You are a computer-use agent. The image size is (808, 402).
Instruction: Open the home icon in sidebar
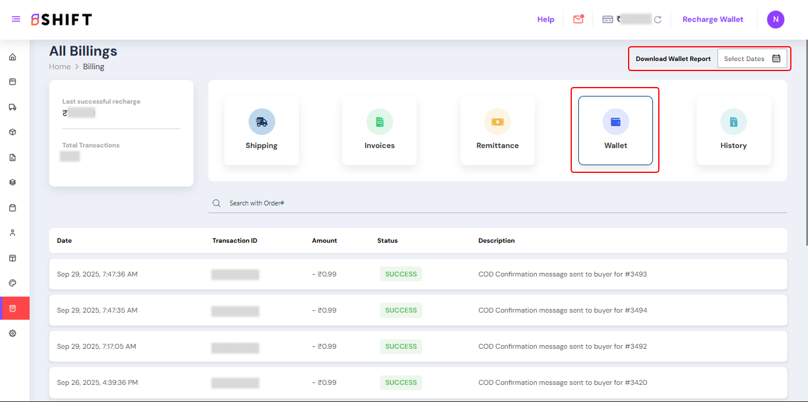click(x=12, y=57)
